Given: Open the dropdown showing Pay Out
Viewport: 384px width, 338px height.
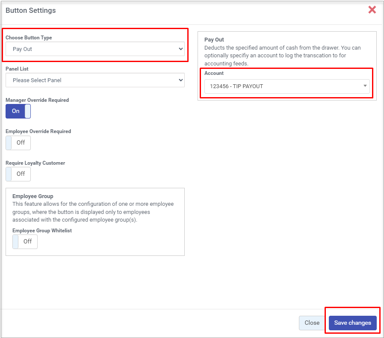Looking at the screenshot, I should point(95,49).
